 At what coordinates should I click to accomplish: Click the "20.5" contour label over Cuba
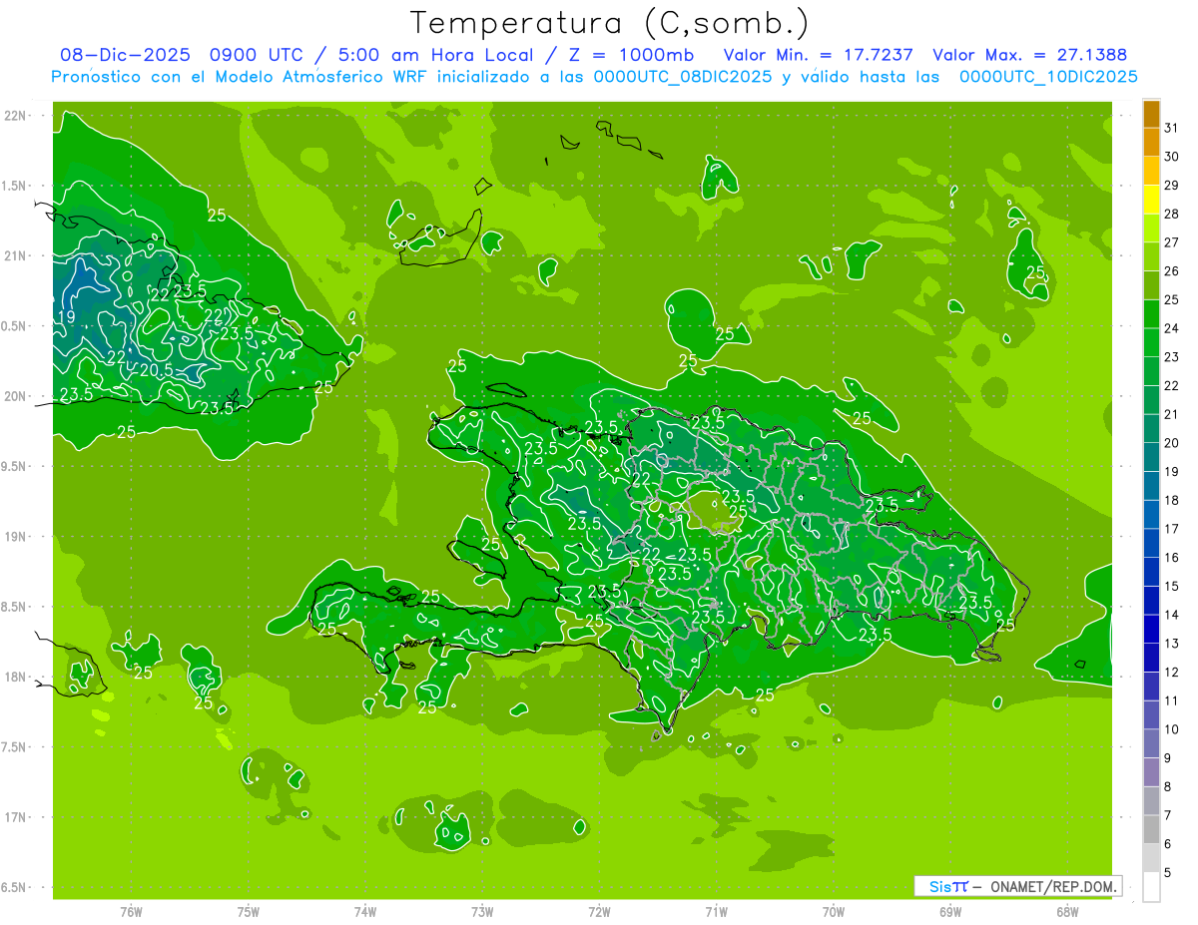pos(156,369)
